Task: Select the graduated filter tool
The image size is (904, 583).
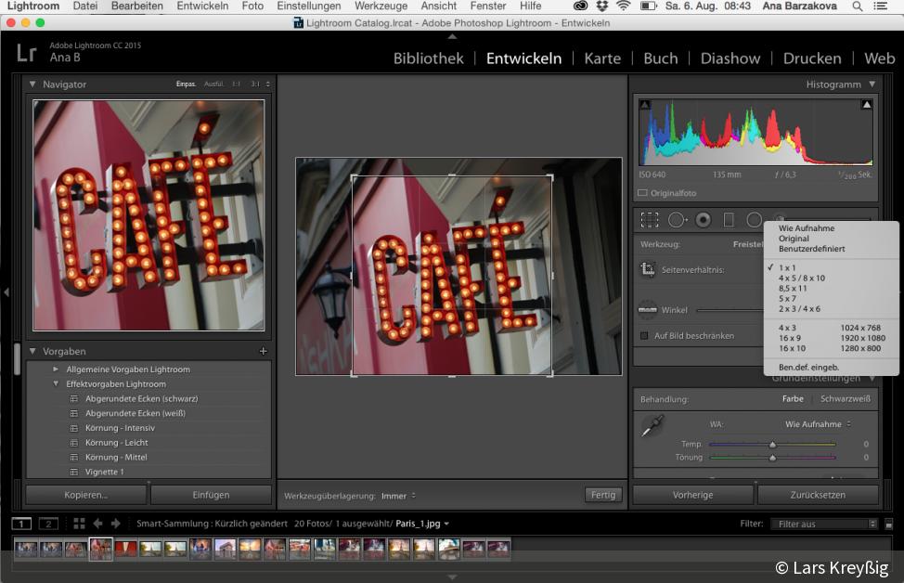Action: click(728, 220)
